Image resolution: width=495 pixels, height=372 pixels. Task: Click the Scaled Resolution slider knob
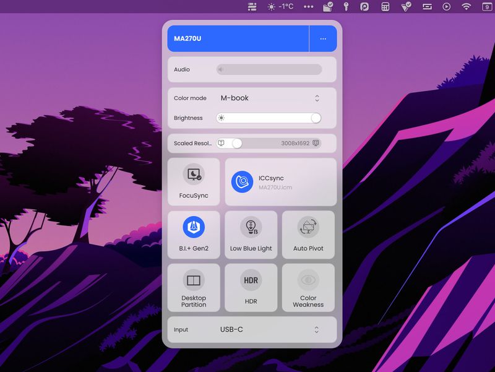point(237,143)
